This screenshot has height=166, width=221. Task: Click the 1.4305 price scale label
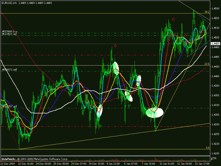[x=215, y=115]
